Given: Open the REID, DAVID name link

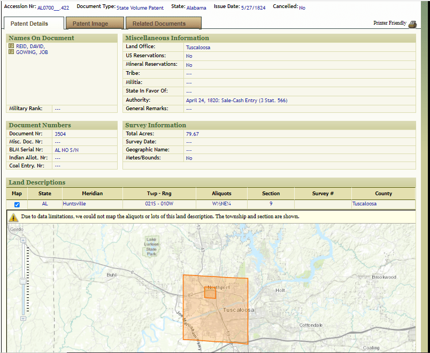Looking at the screenshot, I should pyautogui.click(x=30, y=47).
